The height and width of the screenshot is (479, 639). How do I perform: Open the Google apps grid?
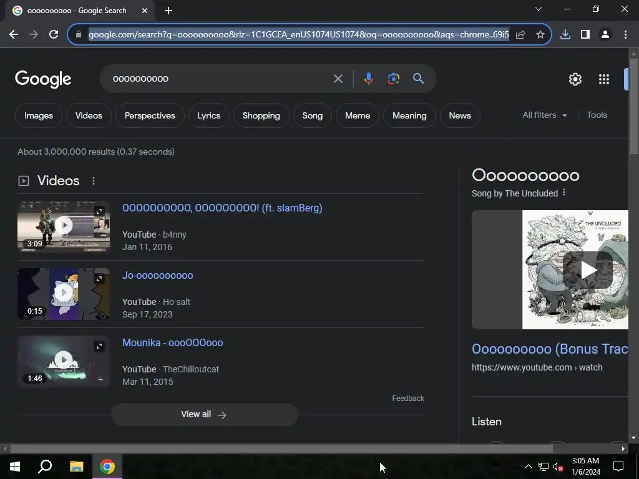point(604,79)
